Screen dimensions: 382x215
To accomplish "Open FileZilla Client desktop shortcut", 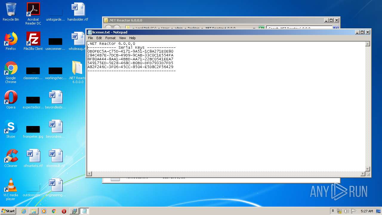I will pyautogui.click(x=33, y=41).
